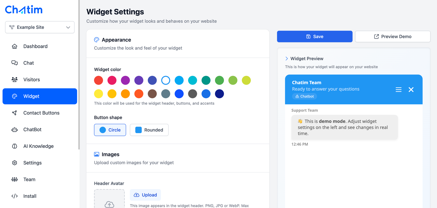Click the ChatBot robot icon
Screen dimensions: 437x208
coord(14,130)
